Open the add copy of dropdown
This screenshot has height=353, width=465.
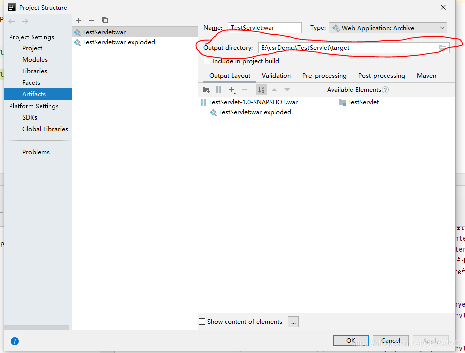[232, 90]
